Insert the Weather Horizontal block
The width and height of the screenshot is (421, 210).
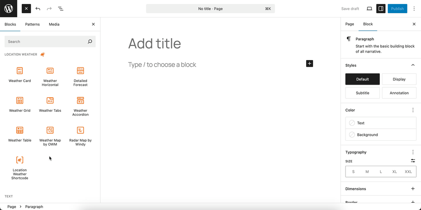tap(50, 77)
